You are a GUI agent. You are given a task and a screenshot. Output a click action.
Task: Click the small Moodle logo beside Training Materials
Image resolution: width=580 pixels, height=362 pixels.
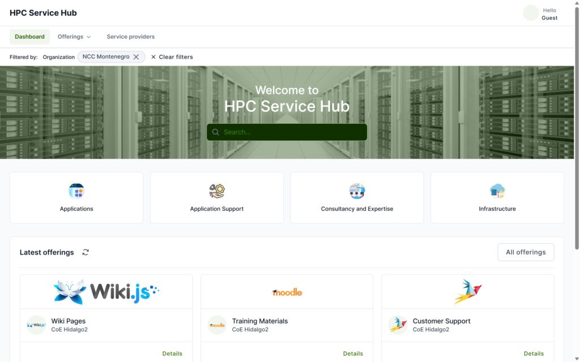click(217, 325)
